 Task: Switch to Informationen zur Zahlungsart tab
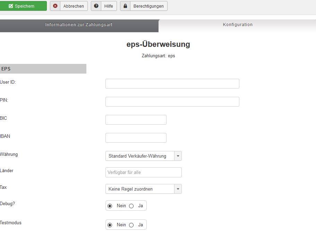tap(79, 26)
